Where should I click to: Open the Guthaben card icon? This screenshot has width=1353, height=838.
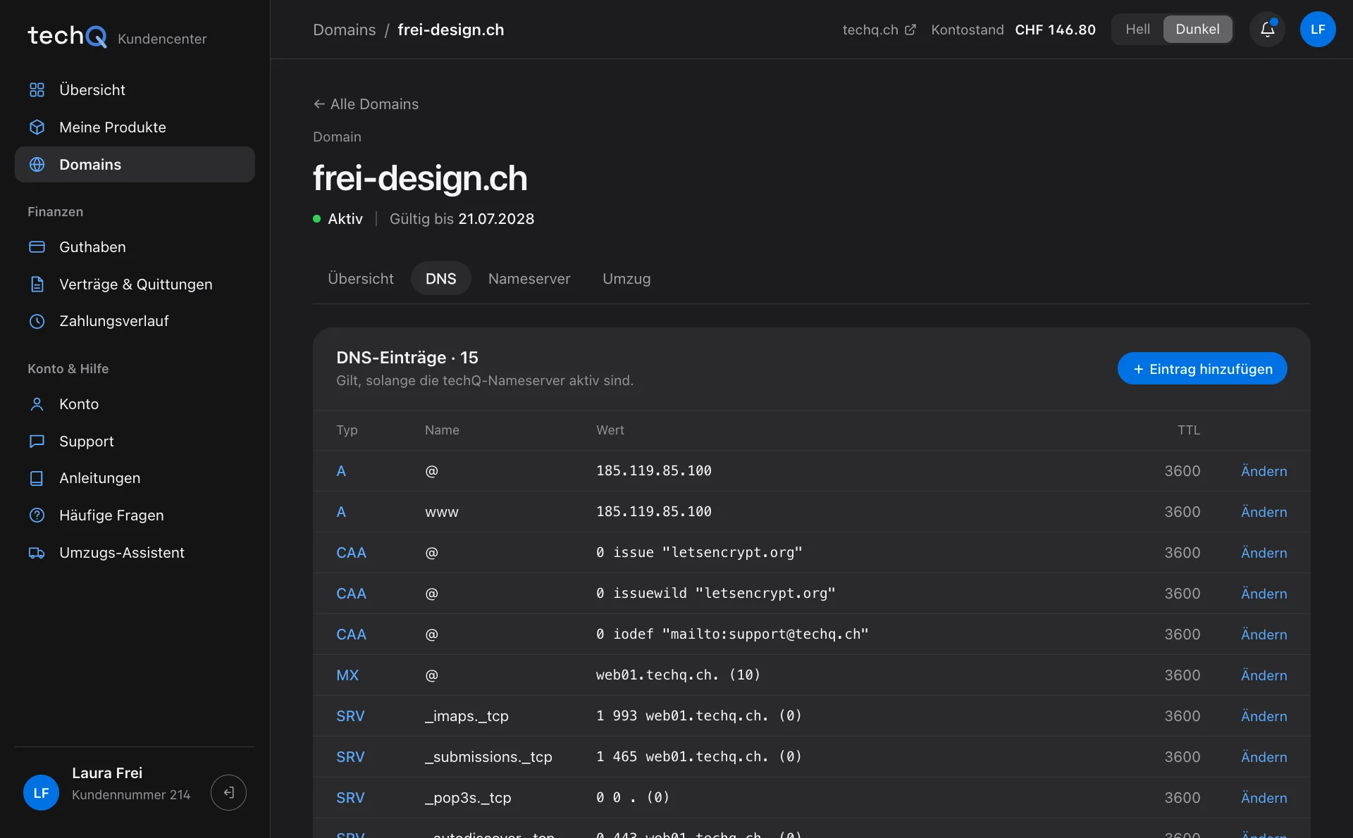37,247
